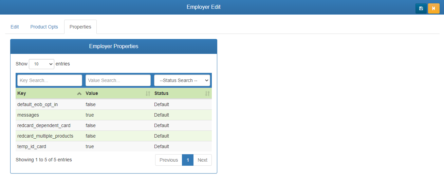Click the messages property key
The image size is (444, 182).
(28, 115)
